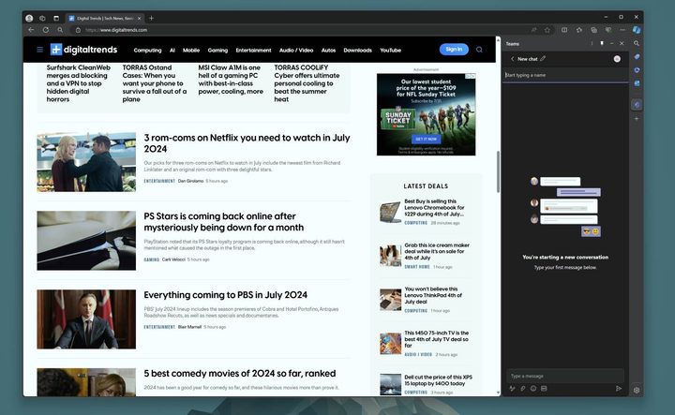Open the Audio / Video nav item
Viewport: 675px width, 415px height.
[x=296, y=51]
